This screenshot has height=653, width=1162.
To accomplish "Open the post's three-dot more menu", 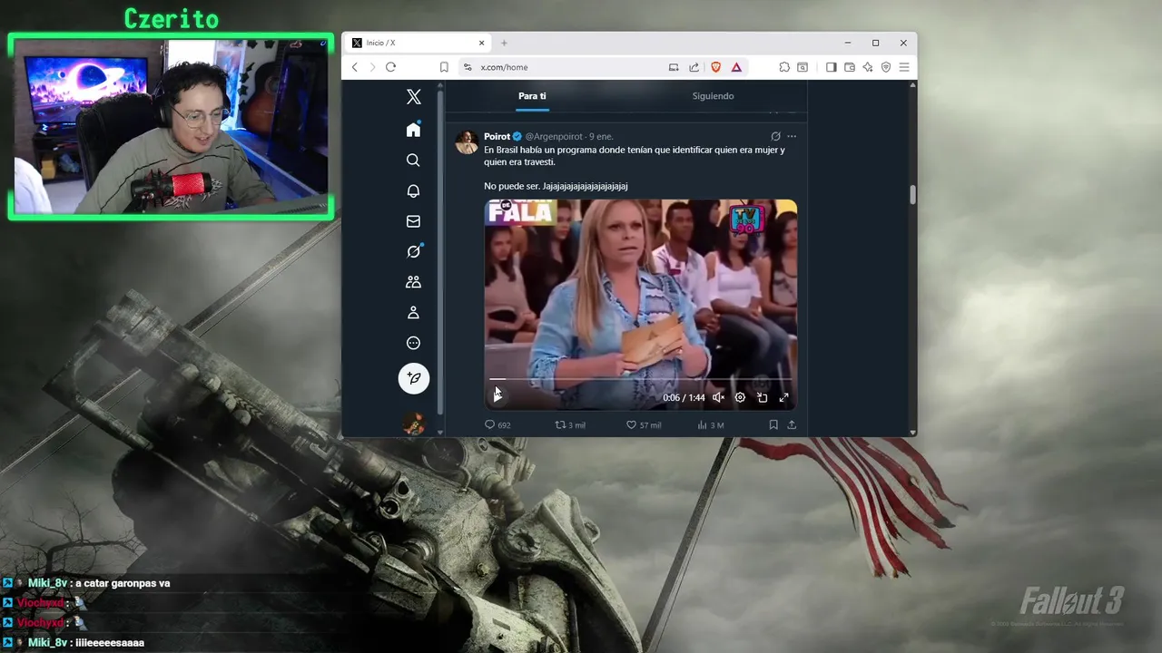I will pos(792,137).
